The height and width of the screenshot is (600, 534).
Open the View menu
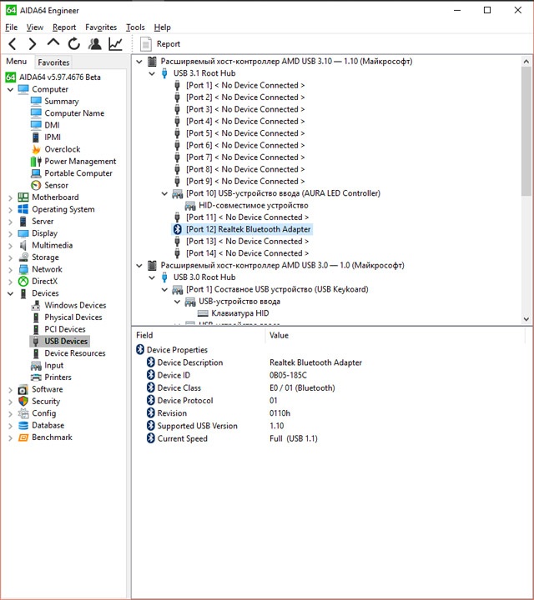coord(35,27)
